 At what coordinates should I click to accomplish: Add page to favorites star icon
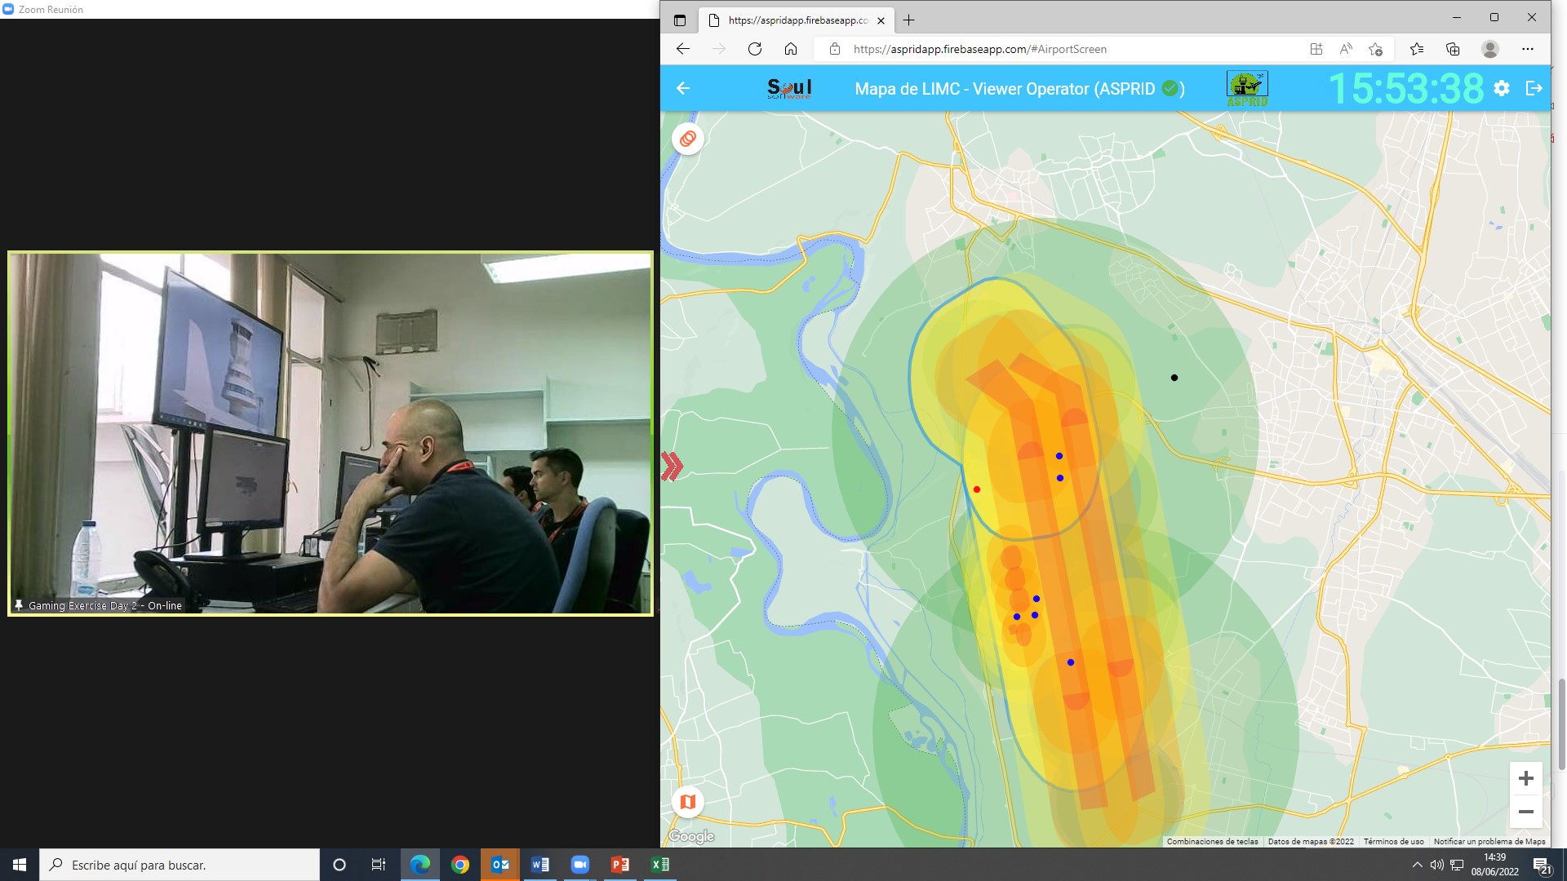[x=1375, y=49]
